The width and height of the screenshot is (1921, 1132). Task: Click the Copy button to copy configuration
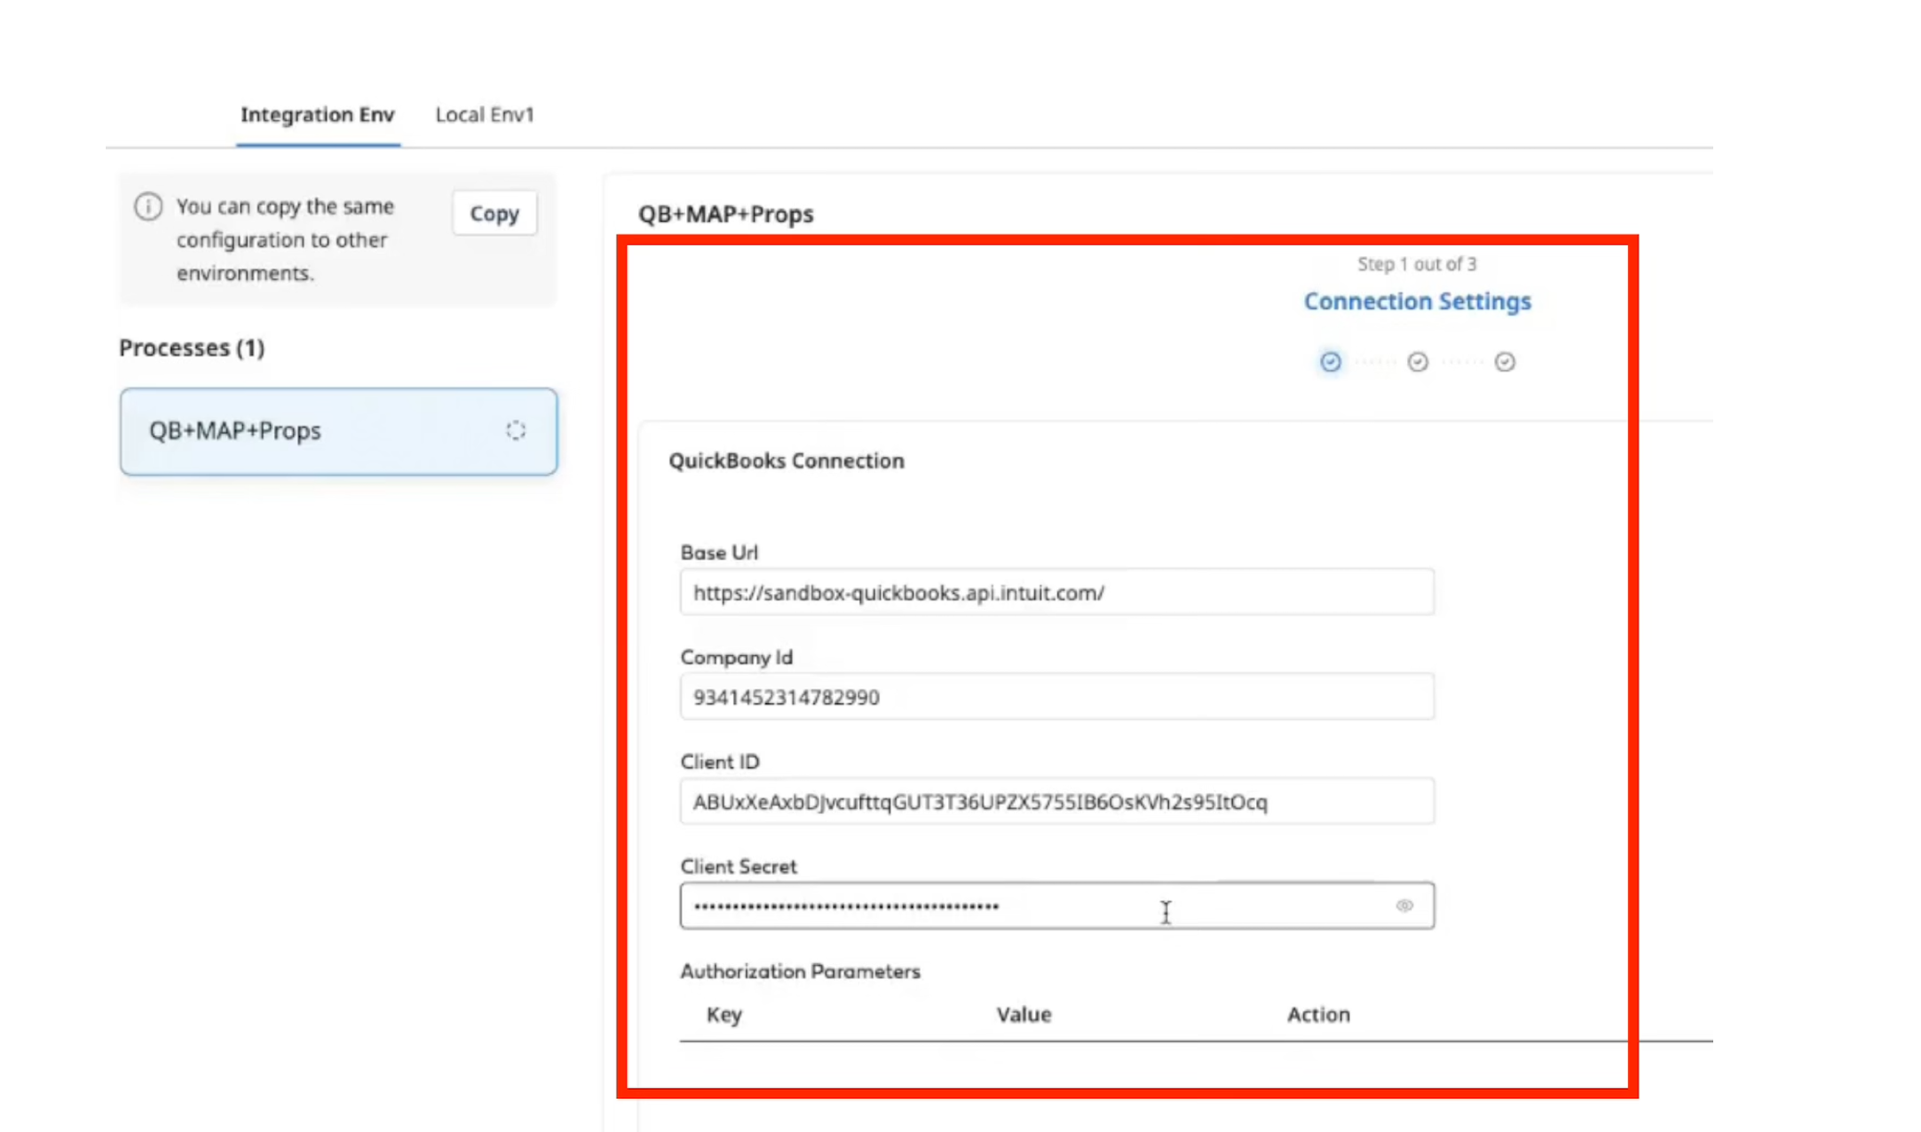coord(493,213)
